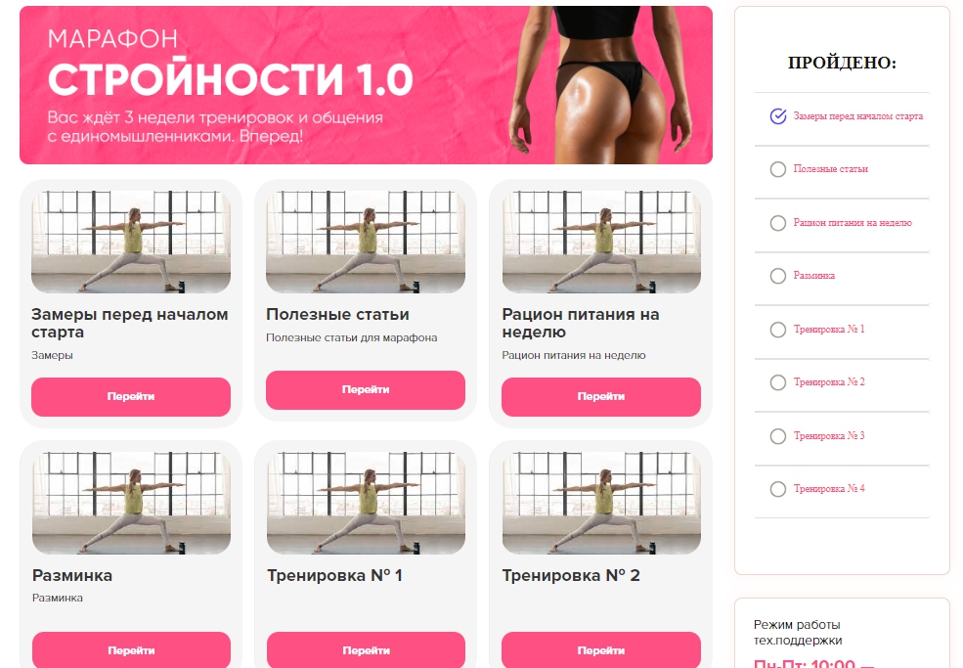This screenshot has width=963, height=668.
Task: Open the Тренировка № 3 link in sidebar
Action: (828, 435)
